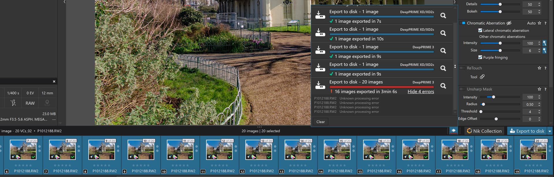Select thumbnail 13 of 20 in filmstrip
Screen dimensions: 554x177
[x=259, y=150]
